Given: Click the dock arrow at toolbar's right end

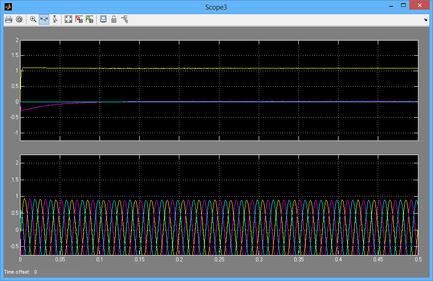Looking at the screenshot, I should [x=425, y=20].
